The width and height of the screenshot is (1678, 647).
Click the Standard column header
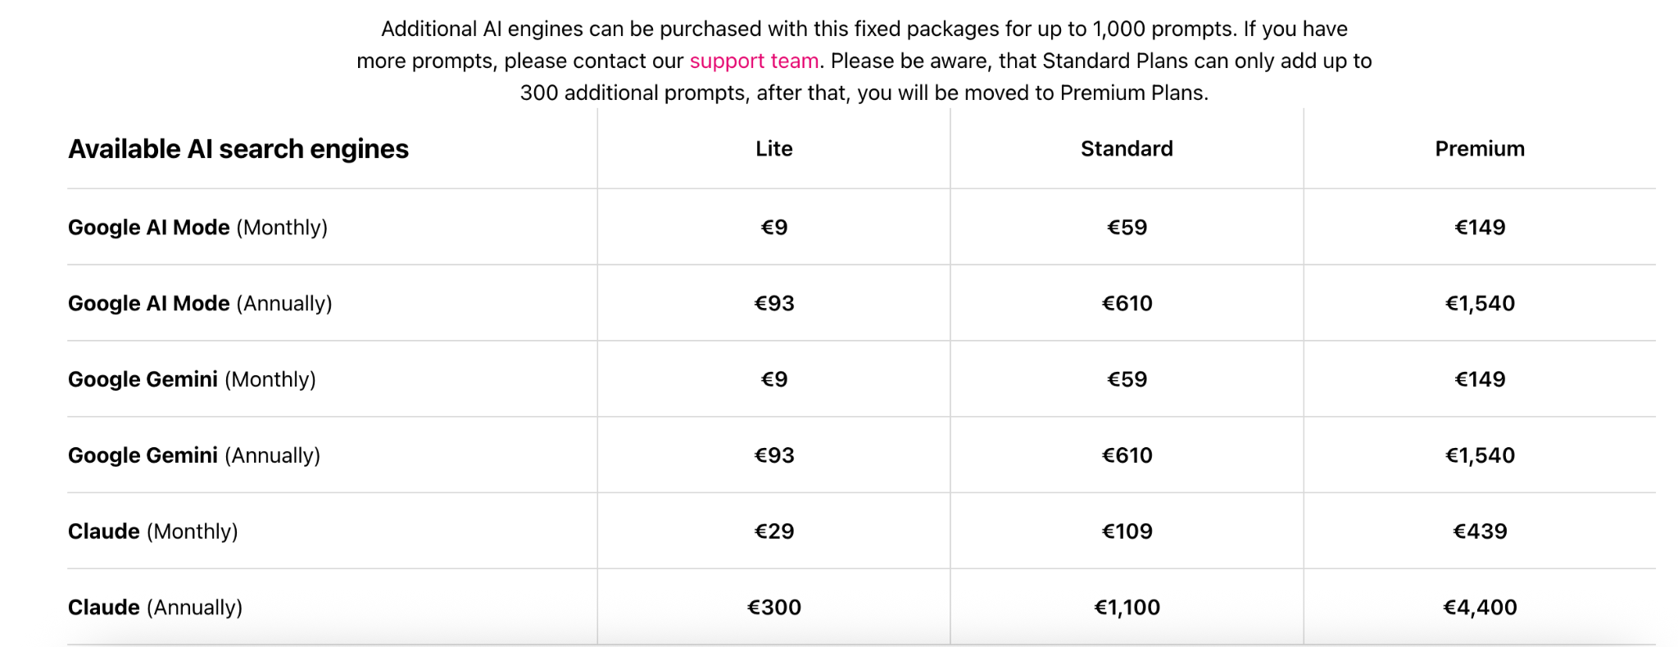coord(1127,148)
